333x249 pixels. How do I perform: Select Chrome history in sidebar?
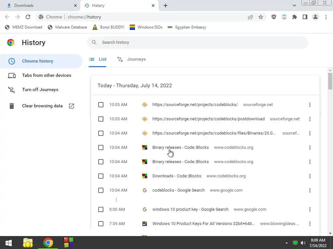[41, 61]
